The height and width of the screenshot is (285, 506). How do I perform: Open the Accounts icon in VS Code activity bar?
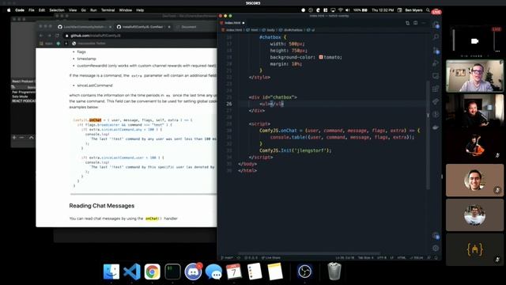436,236
